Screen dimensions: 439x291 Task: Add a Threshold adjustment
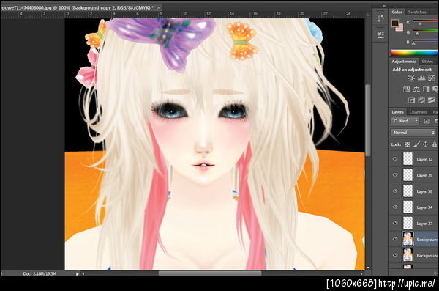[431, 100]
